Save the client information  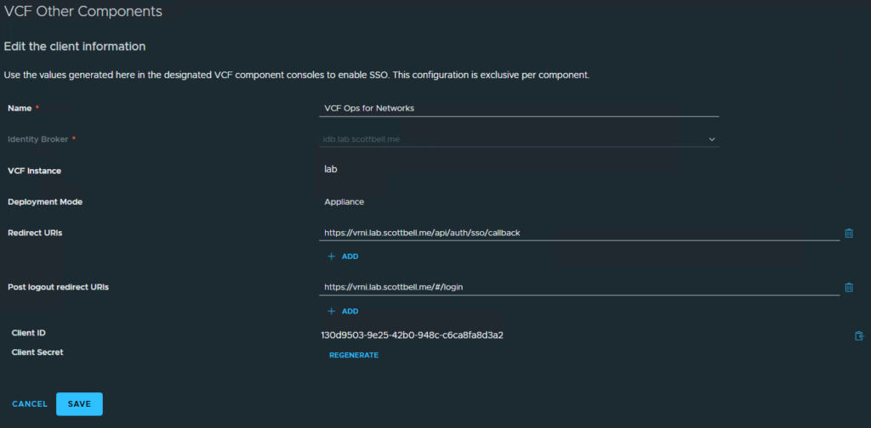[79, 404]
